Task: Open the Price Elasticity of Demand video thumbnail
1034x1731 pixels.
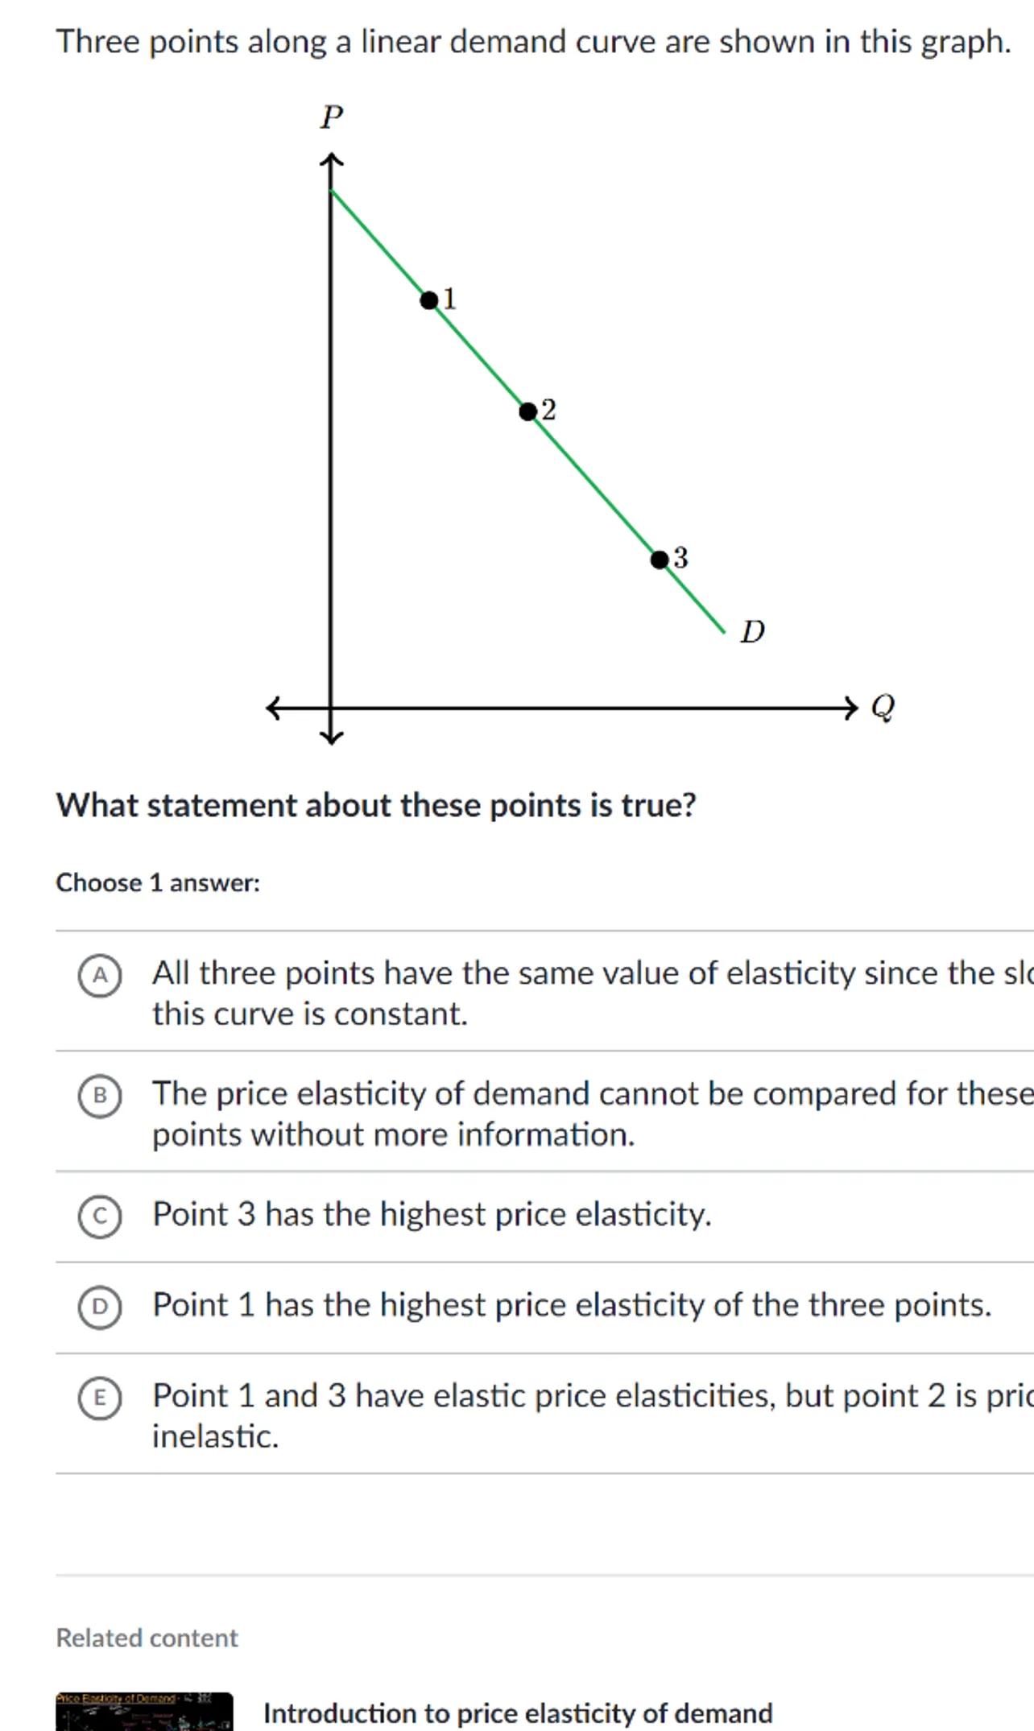Action: tap(144, 1710)
